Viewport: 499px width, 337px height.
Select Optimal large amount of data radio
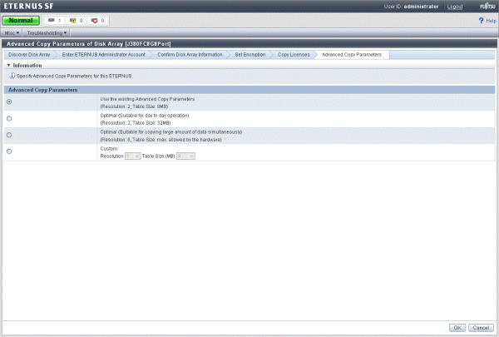click(9, 135)
